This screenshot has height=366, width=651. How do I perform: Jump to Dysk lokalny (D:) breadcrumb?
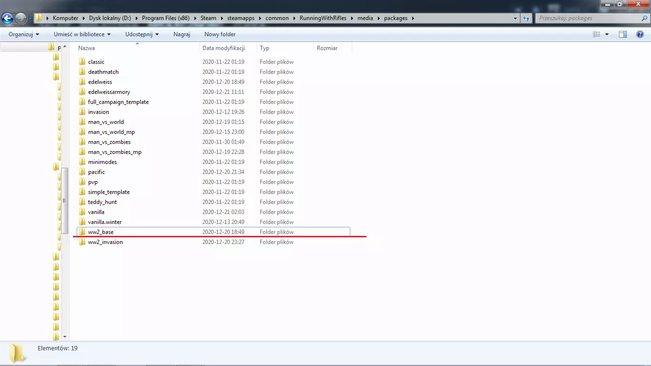[x=110, y=18]
